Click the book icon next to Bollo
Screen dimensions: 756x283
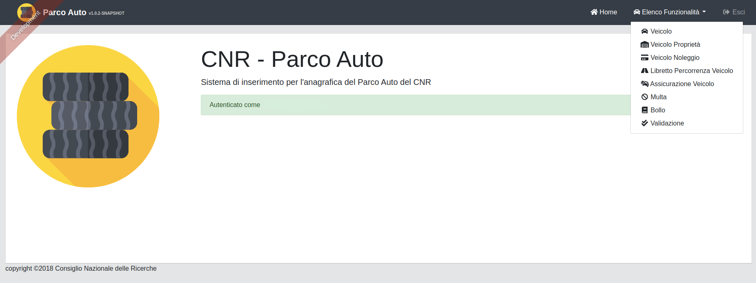tap(645, 110)
